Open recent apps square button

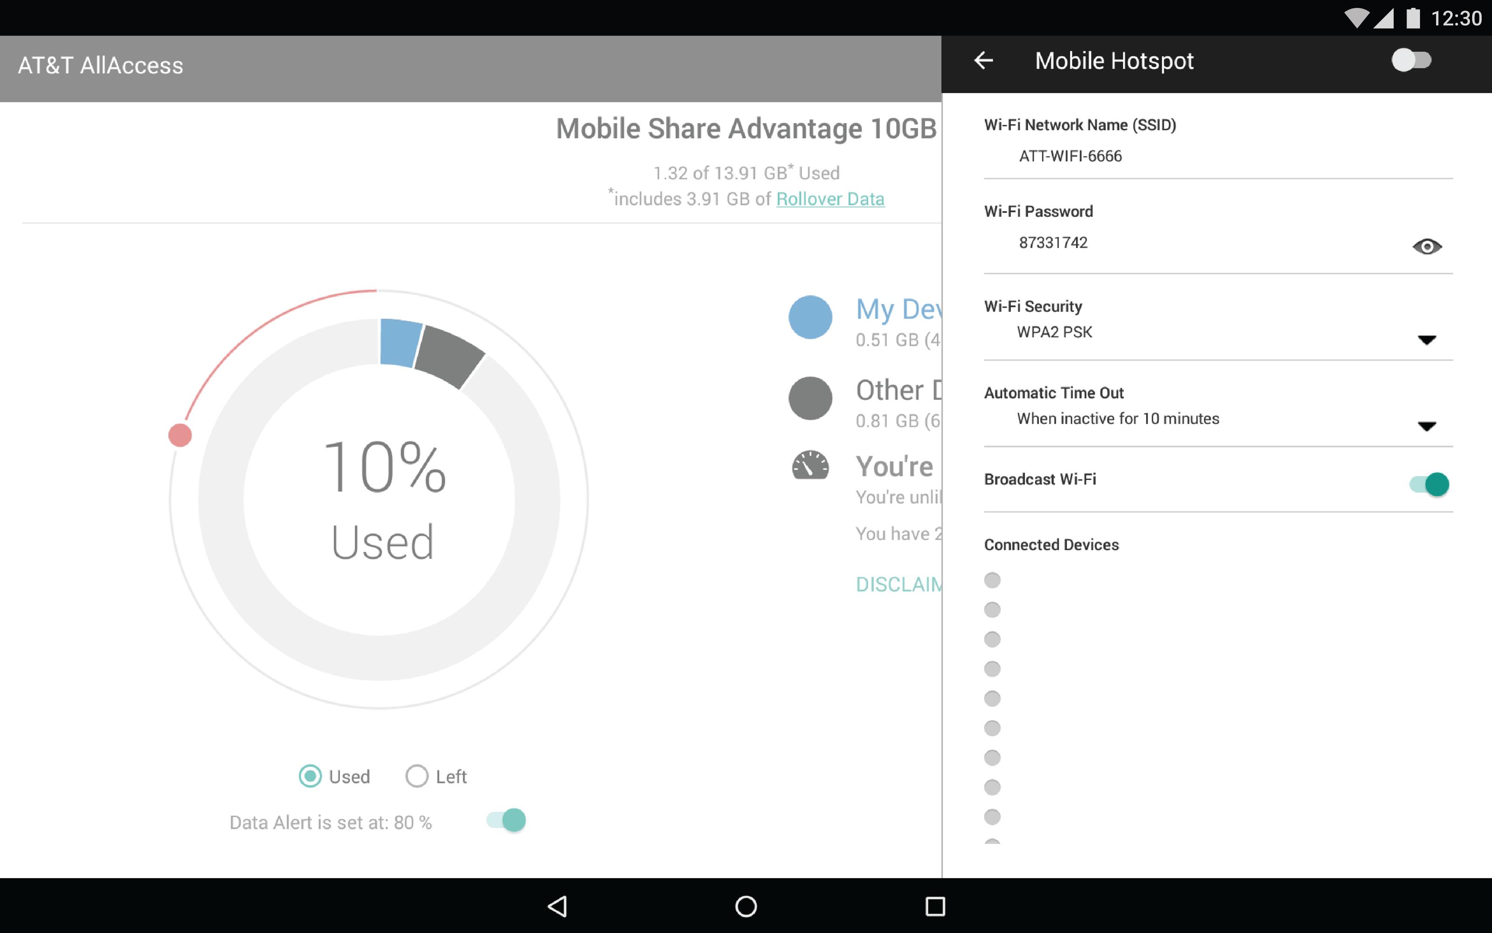[934, 906]
